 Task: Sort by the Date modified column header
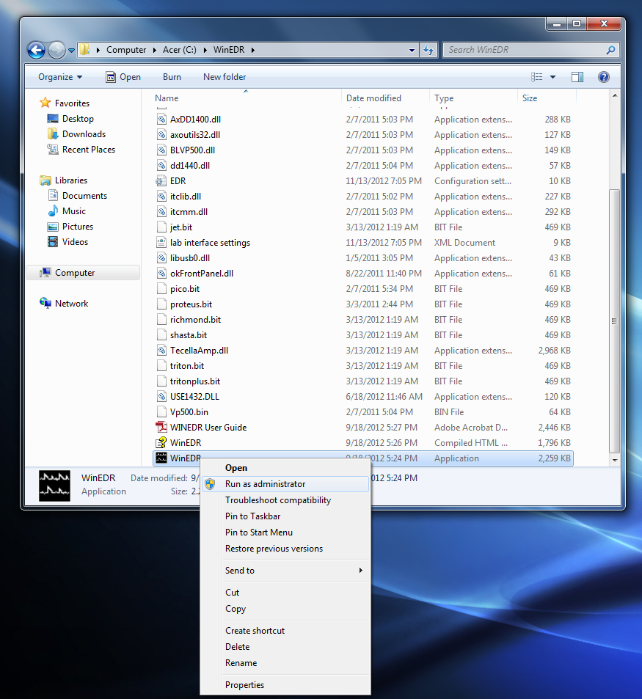[373, 98]
